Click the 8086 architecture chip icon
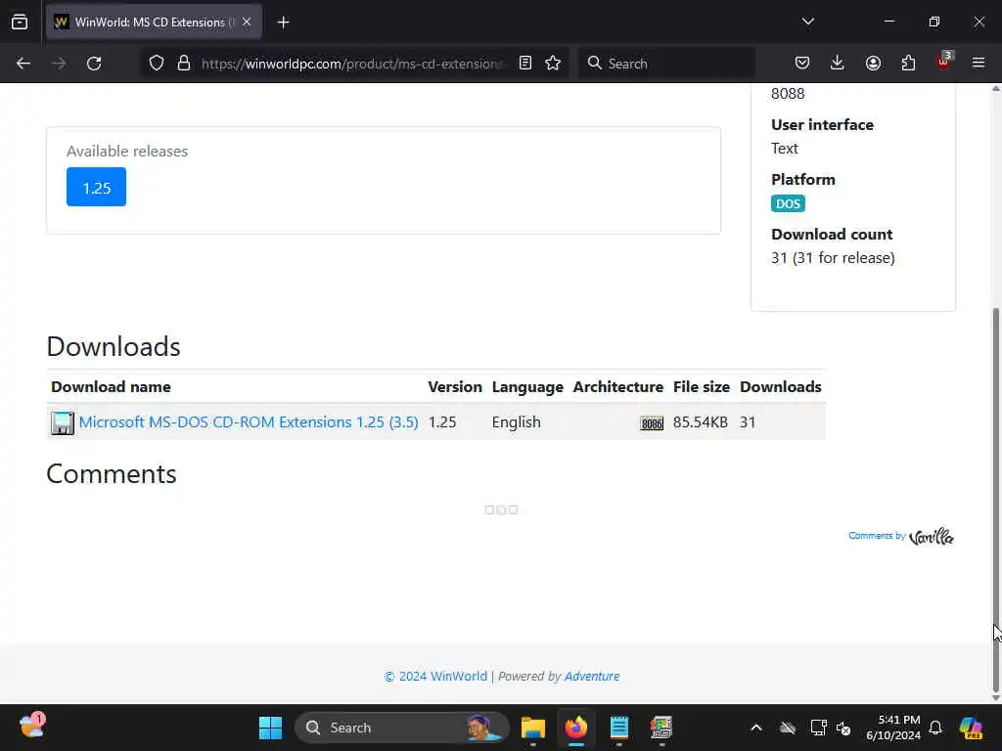This screenshot has height=751, width=1002. 652,423
